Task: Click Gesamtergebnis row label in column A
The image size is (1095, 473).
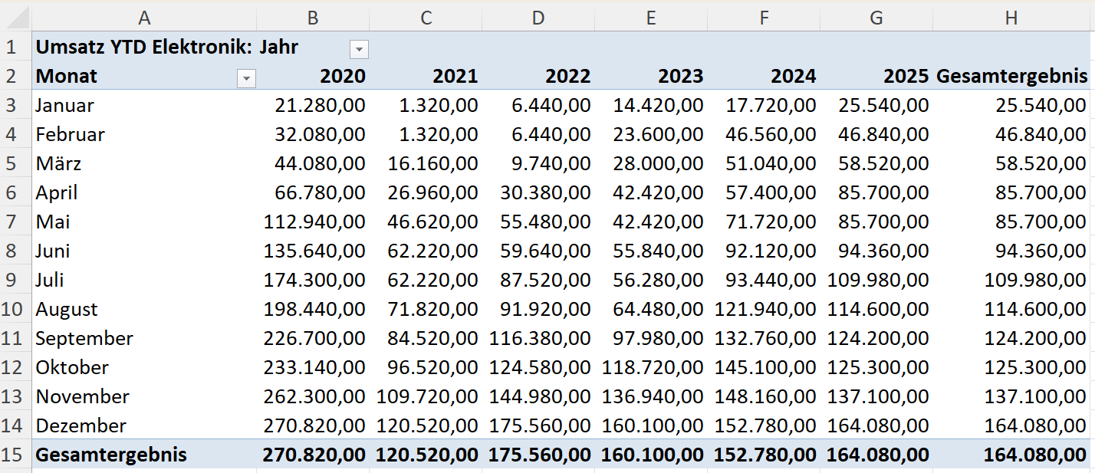Action: click(111, 455)
